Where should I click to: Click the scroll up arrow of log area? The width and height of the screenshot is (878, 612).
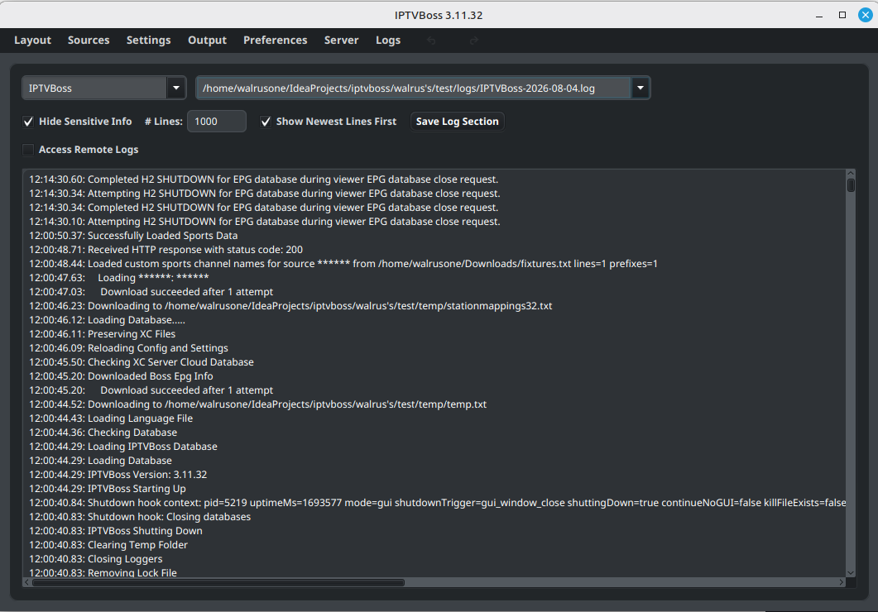pos(851,174)
